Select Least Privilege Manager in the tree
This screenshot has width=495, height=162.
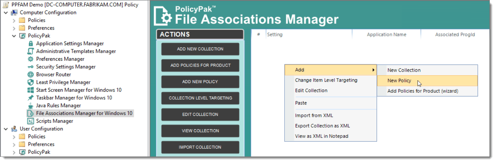[x=63, y=82]
